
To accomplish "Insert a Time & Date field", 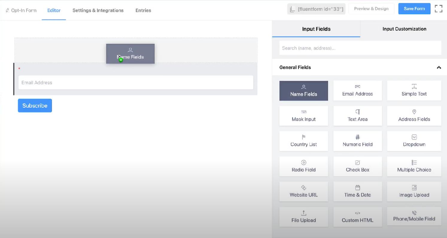I will pyautogui.click(x=358, y=191).
